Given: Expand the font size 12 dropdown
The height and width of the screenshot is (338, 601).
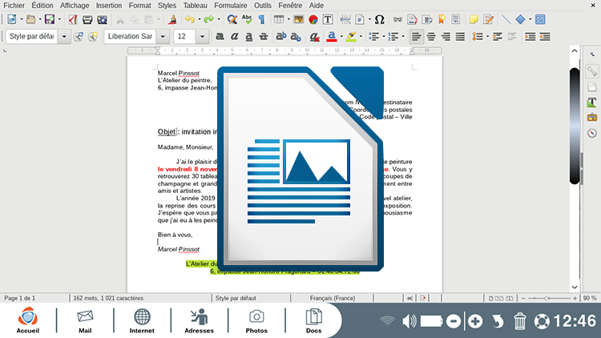Looking at the screenshot, I should [202, 36].
